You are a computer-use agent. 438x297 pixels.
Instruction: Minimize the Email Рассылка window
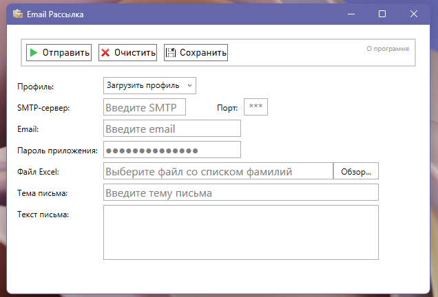(x=351, y=14)
